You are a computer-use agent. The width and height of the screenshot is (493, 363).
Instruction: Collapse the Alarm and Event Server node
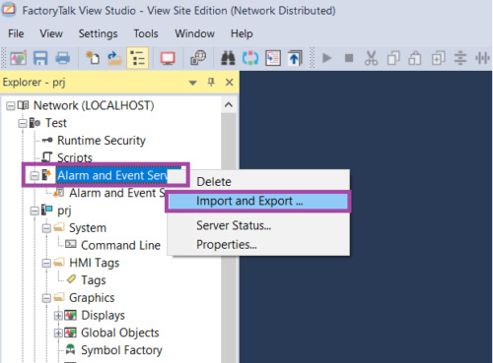click(x=35, y=176)
